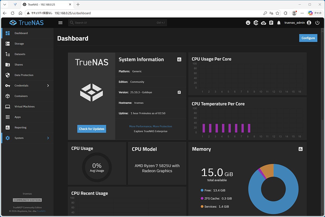325x217 pixels.
Task: Open the browser extensions icon
Action: pos(285,13)
